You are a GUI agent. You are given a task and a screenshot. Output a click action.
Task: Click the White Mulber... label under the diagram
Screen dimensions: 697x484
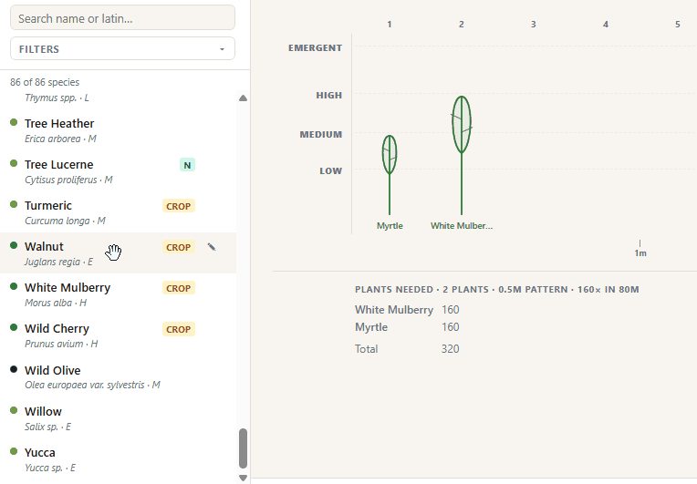click(462, 225)
